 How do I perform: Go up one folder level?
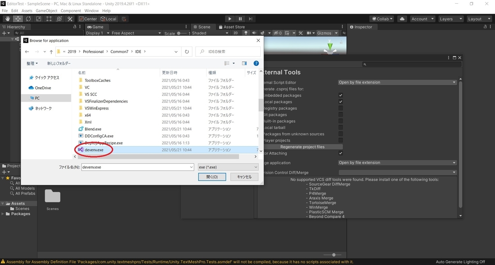(51, 52)
